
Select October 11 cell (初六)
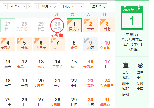pos(8,63)
